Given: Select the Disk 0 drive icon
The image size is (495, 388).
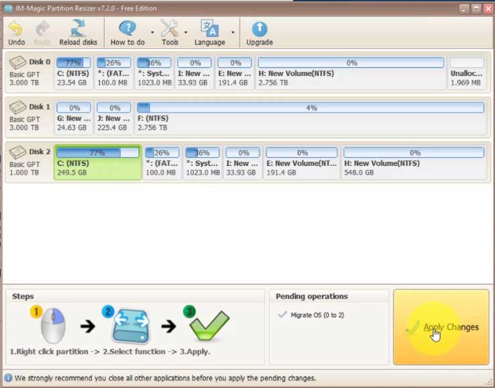Looking at the screenshot, I should [17, 62].
